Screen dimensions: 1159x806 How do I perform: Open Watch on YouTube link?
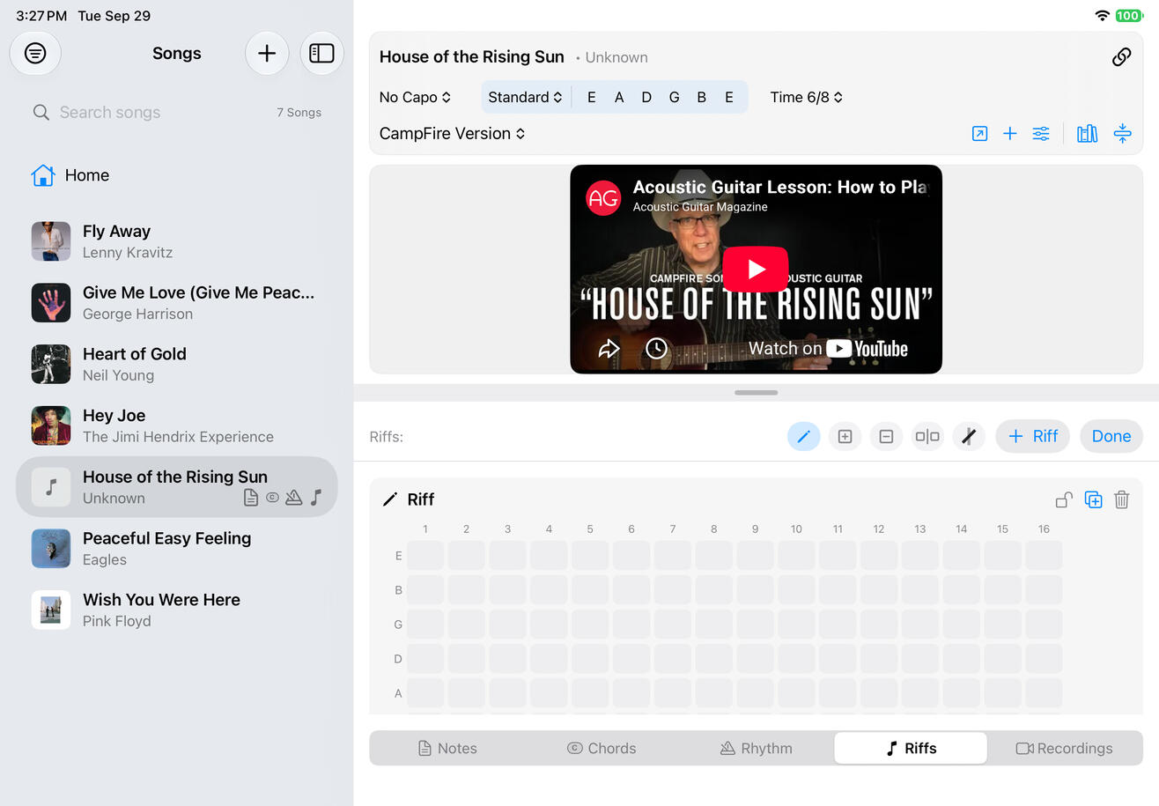(x=828, y=349)
